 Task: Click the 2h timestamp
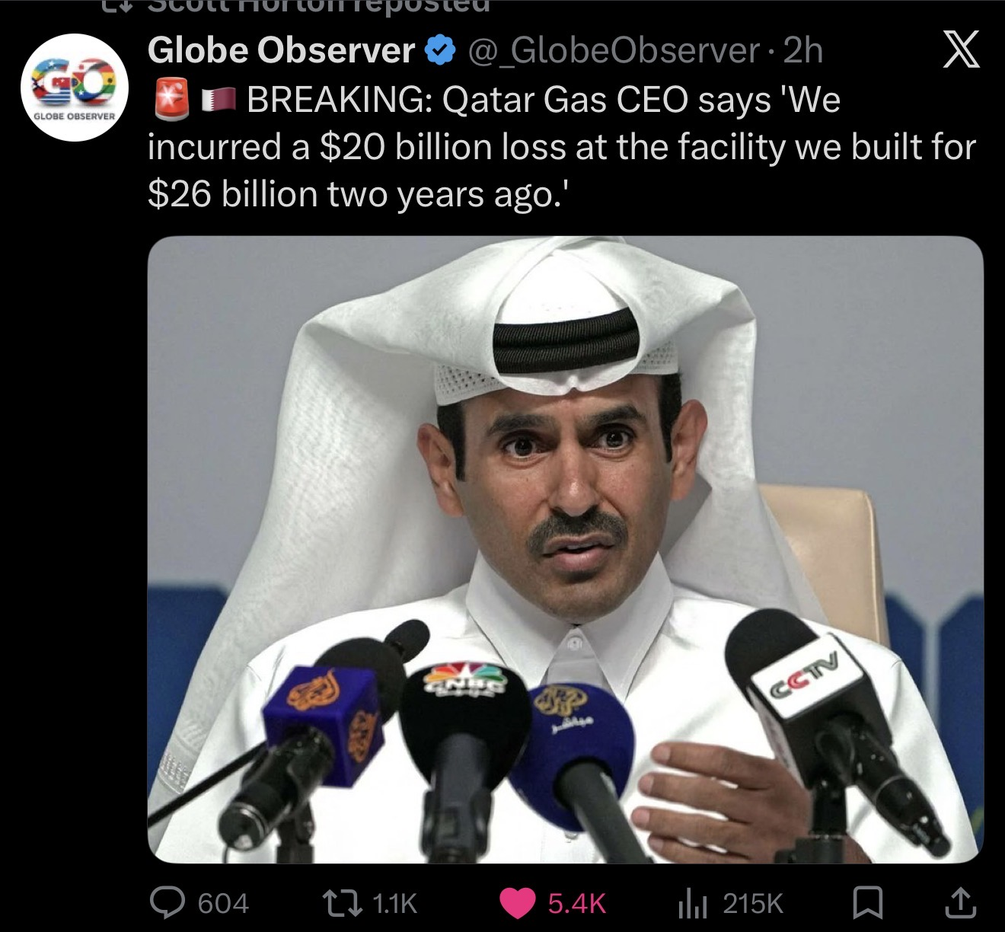pos(803,51)
